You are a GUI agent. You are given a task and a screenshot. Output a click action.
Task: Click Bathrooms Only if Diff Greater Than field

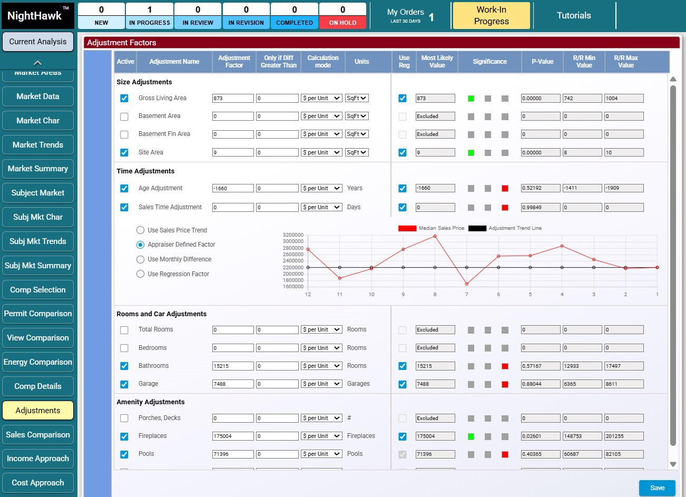[x=278, y=366]
